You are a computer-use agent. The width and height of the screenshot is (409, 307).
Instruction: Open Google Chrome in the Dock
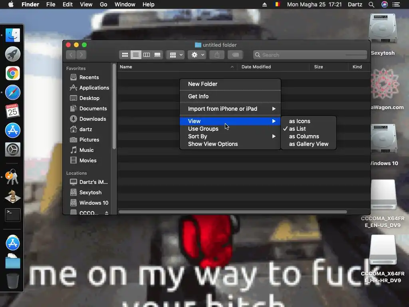[12, 73]
